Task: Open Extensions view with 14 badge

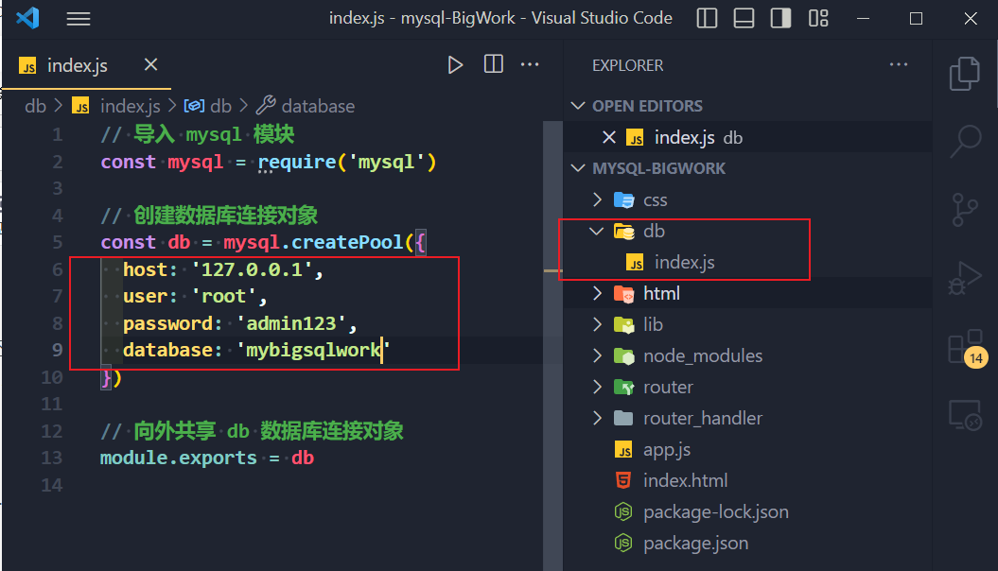Action: [x=966, y=348]
